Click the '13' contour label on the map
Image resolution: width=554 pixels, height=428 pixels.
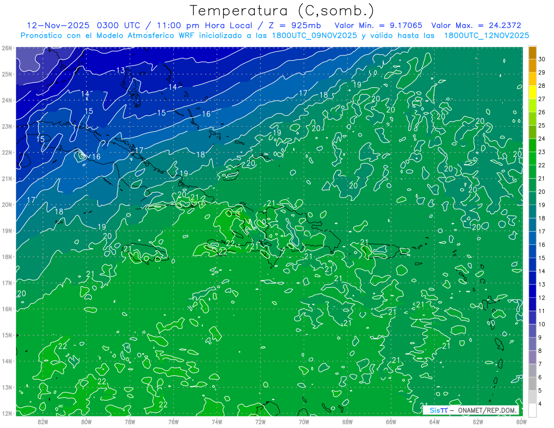click(x=120, y=70)
